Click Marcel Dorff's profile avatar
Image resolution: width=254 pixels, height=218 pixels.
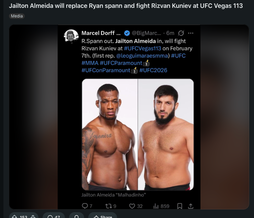click(x=71, y=36)
